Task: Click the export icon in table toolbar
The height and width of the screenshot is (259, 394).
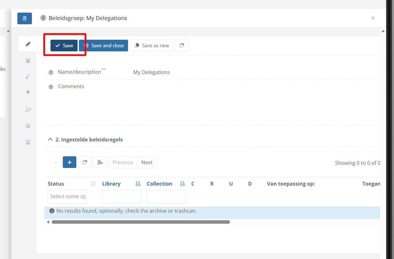Action: [100, 162]
